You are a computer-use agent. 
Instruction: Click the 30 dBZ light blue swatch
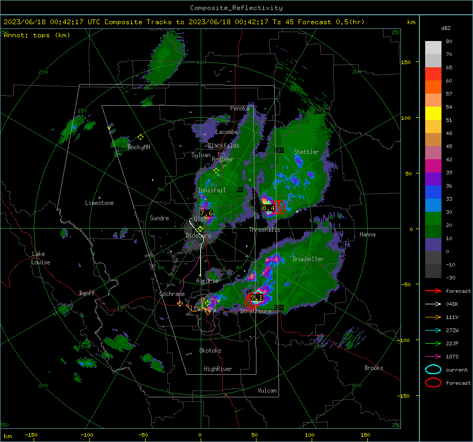click(x=433, y=205)
